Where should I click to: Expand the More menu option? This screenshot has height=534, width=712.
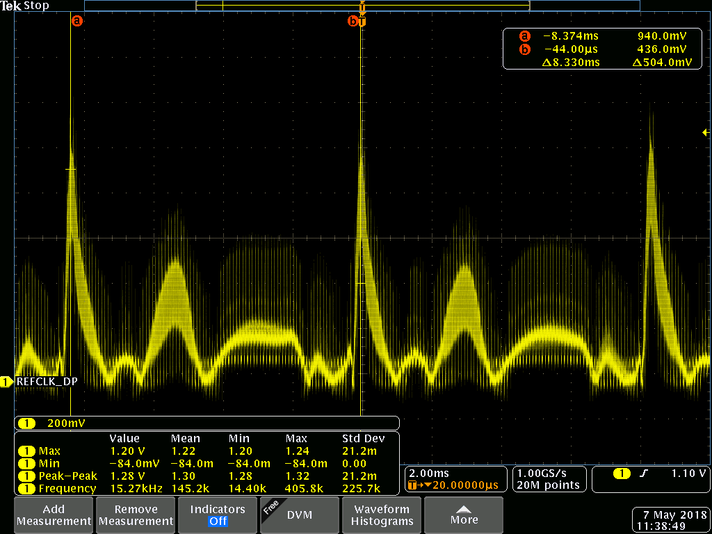coord(464,515)
